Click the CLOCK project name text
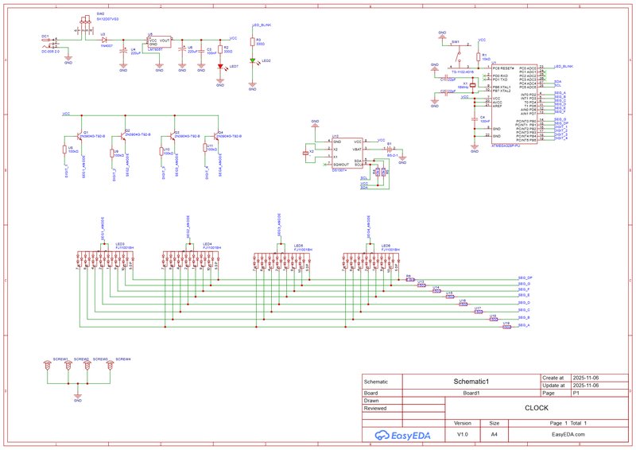 537,408
